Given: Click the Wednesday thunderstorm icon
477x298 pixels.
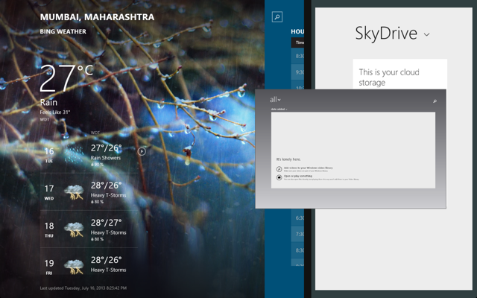Looking at the screenshot, I should click(74, 192).
